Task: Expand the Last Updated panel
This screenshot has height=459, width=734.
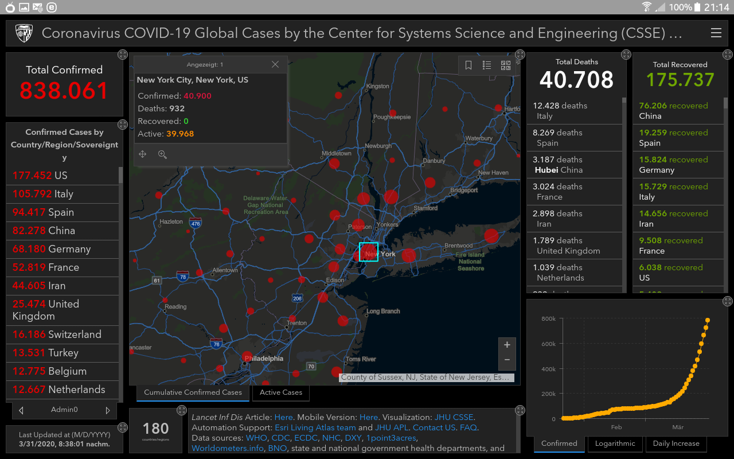Action: [122, 427]
